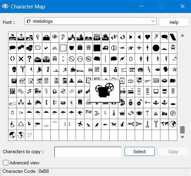This screenshot has width=191, height=176.
Task: Choose the calendar page with number 1
Action: point(122,81)
